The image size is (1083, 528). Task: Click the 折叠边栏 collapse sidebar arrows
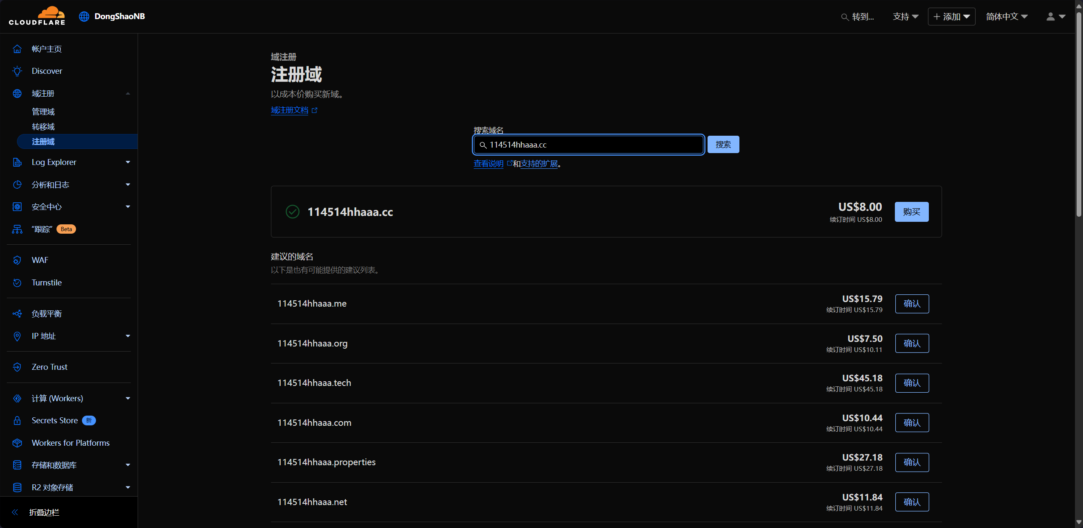pyautogui.click(x=15, y=512)
